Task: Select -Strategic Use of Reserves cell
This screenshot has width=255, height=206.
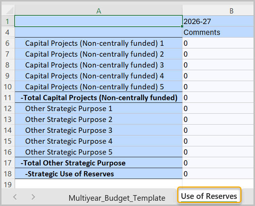Action: click(x=99, y=174)
